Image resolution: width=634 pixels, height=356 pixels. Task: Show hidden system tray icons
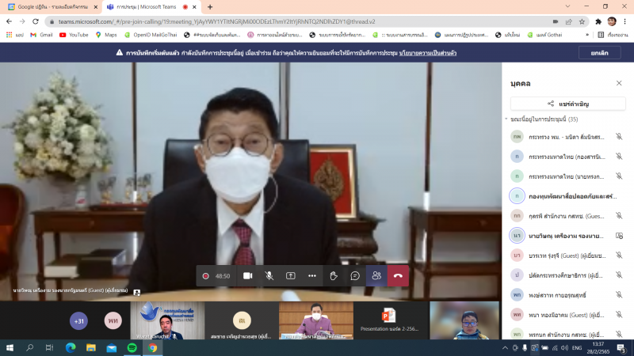pyautogui.click(x=505, y=348)
